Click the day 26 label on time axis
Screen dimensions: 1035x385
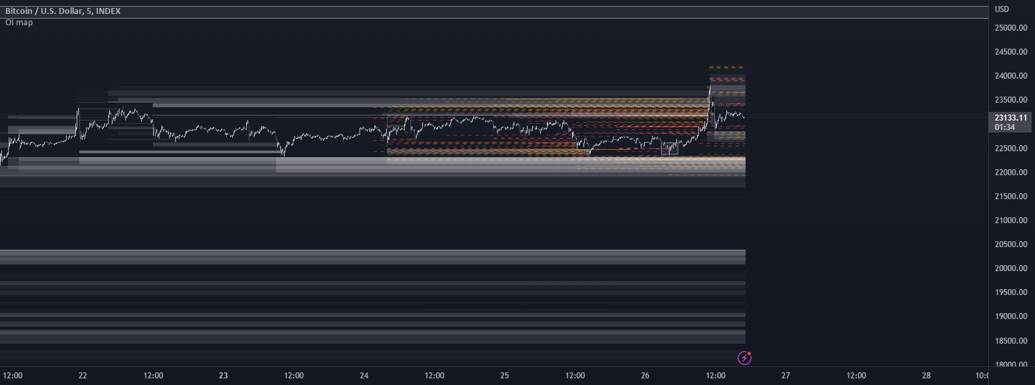click(x=644, y=375)
